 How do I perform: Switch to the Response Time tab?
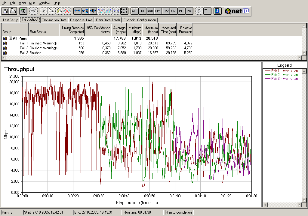(x=81, y=20)
